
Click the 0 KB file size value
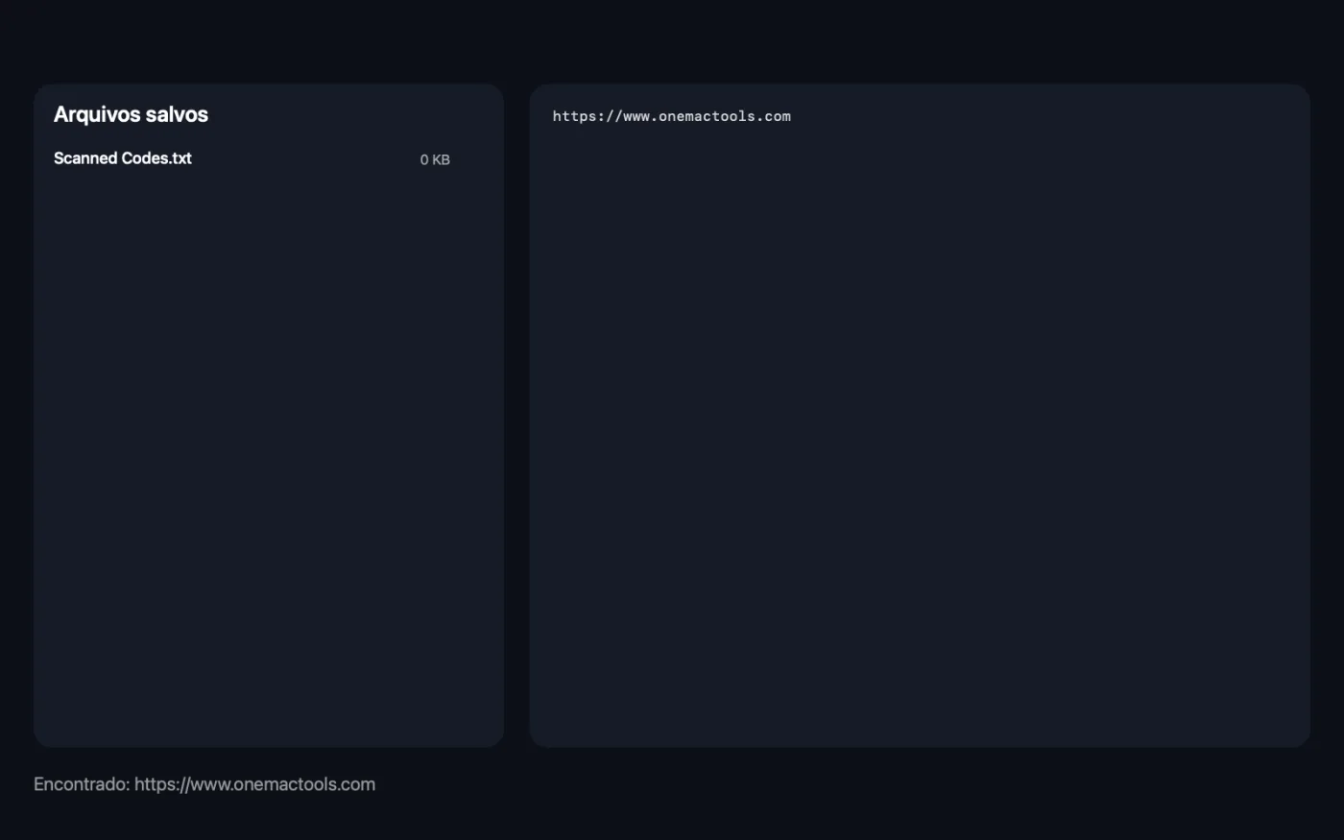[435, 159]
